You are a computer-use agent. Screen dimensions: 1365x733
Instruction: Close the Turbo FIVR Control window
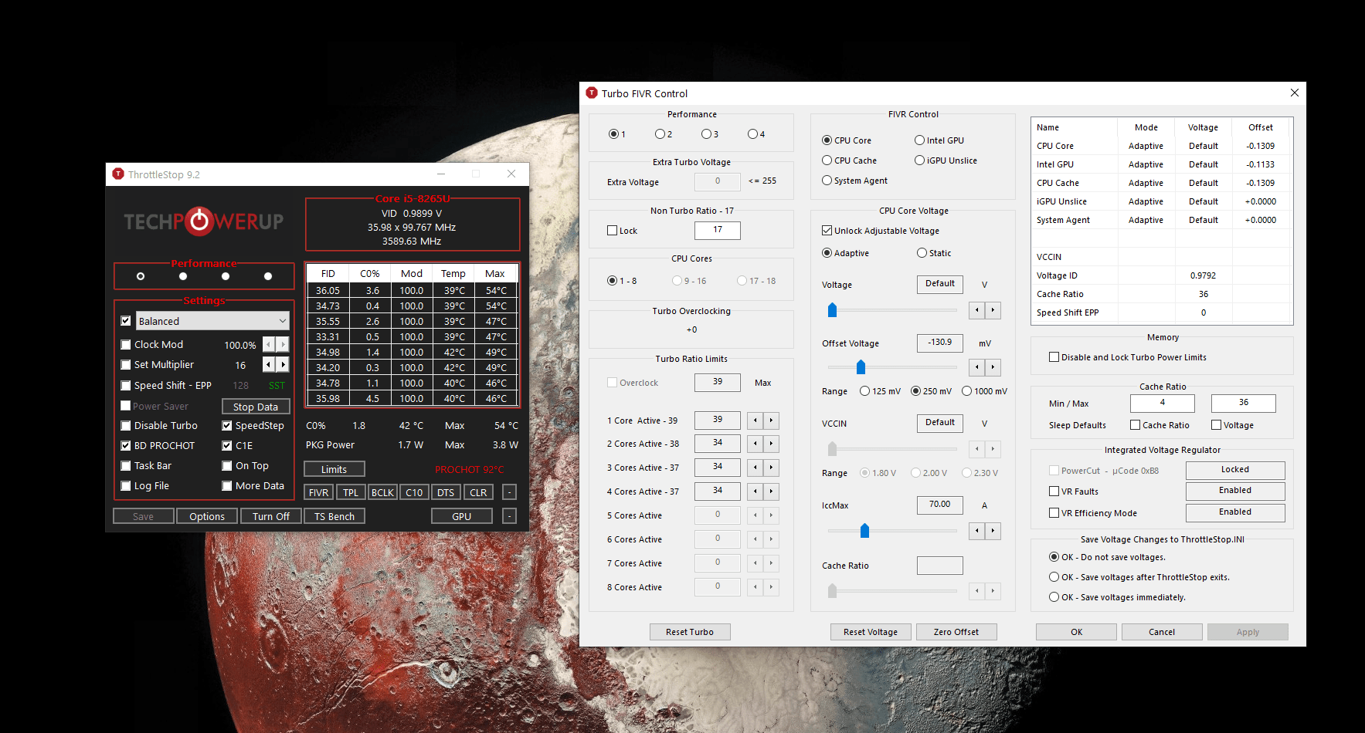point(1295,93)
